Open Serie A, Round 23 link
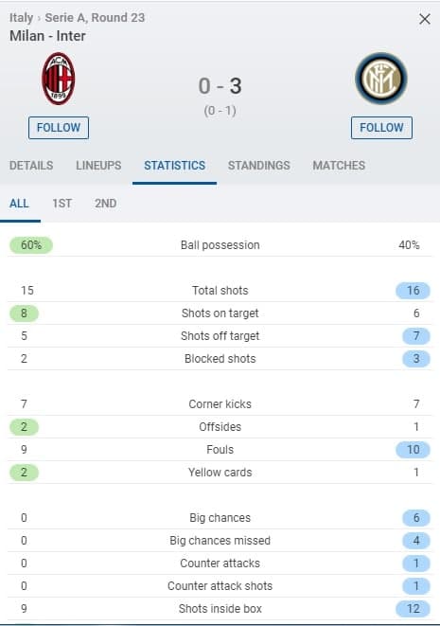The height and width of the screenshot is (626, 440). tap(95, 18)
